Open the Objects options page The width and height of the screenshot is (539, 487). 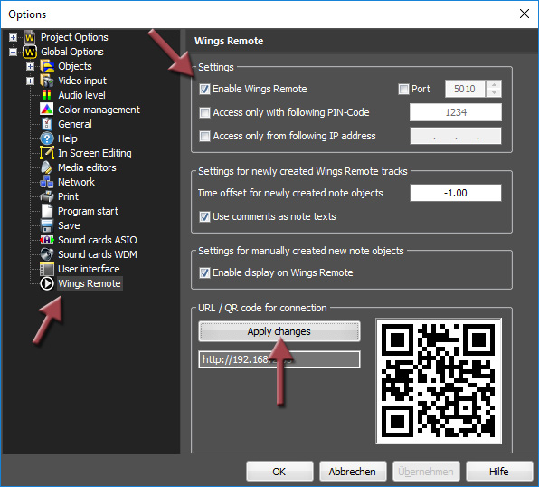pos(75,66)
